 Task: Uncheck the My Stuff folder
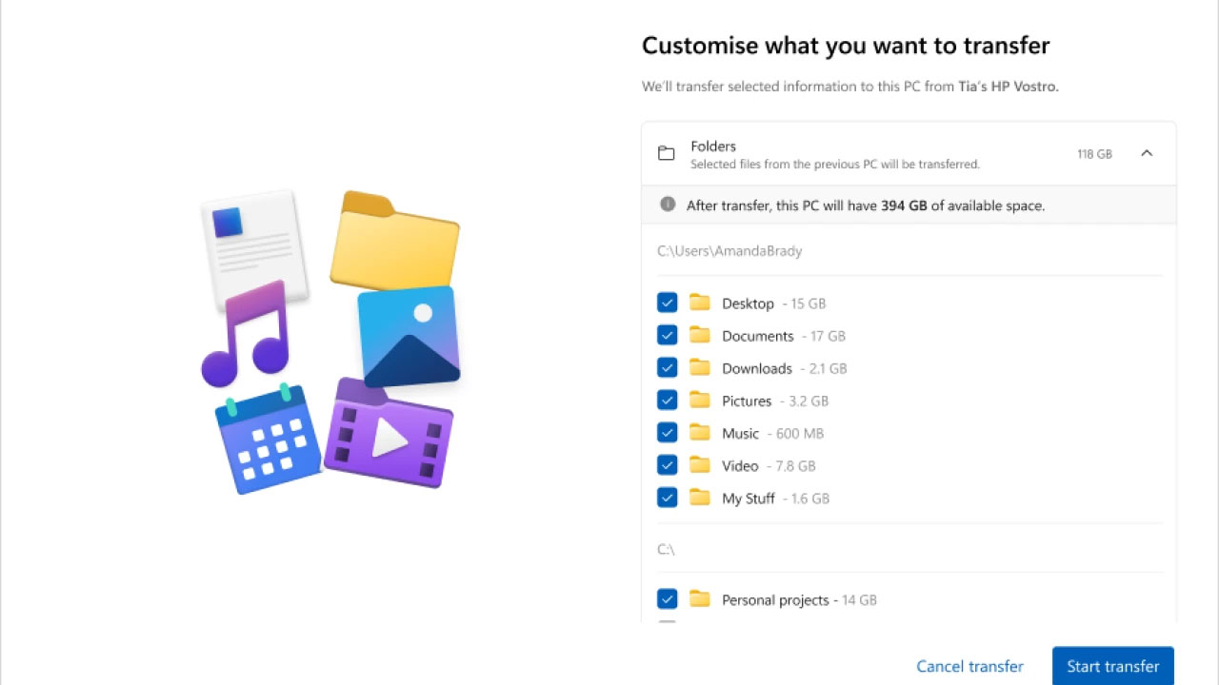tap(667, 497)
